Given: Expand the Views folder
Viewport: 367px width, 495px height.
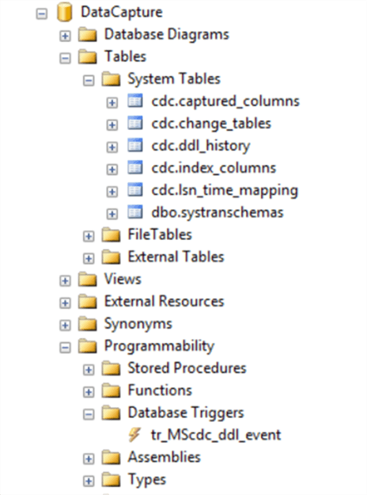Looking at the screenshot, I should (65, 280).
